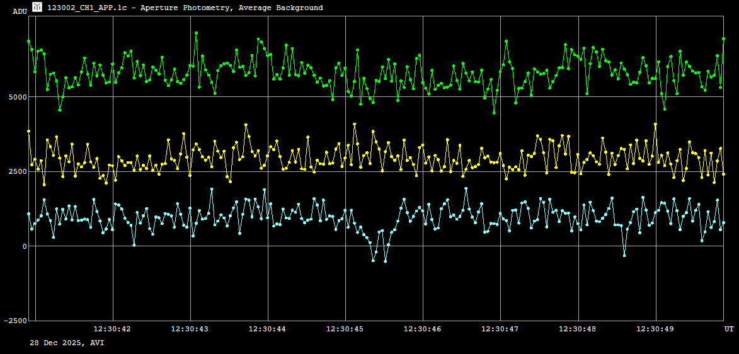Click the yellow peak just before 12:30:49
Image resolution: width=739 pixels, height=354 pixels.
(655, 125)
